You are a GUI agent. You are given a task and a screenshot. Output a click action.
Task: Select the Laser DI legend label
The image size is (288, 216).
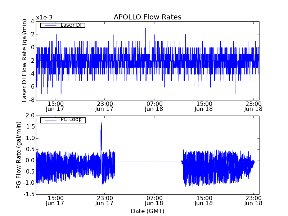pos(70,25)
